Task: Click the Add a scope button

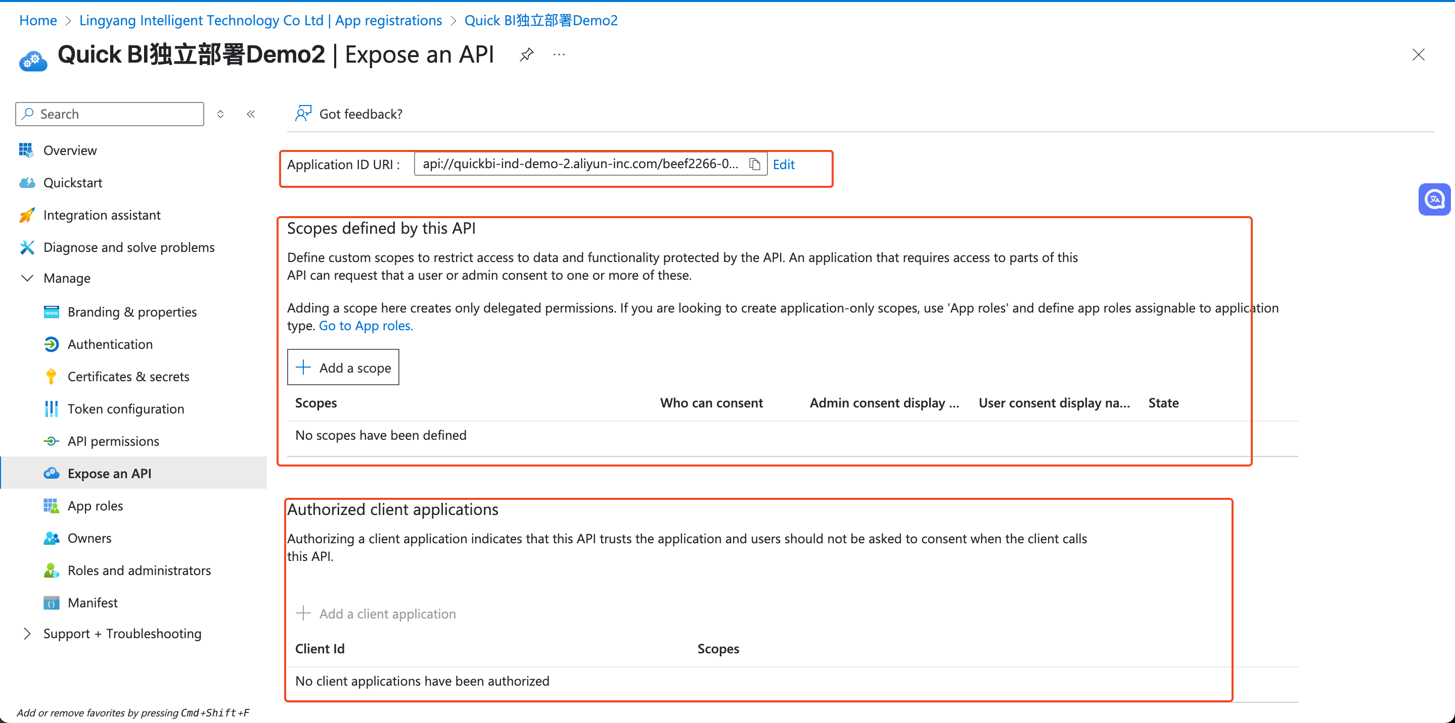Action: pos(343,368)
